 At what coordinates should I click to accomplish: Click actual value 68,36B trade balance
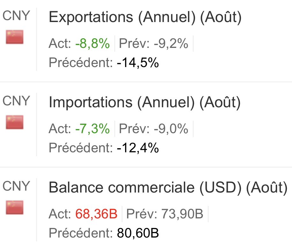96,214
